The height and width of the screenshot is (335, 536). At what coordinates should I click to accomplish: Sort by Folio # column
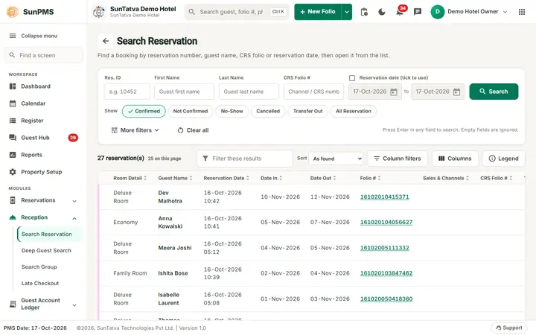click(370, 178)
